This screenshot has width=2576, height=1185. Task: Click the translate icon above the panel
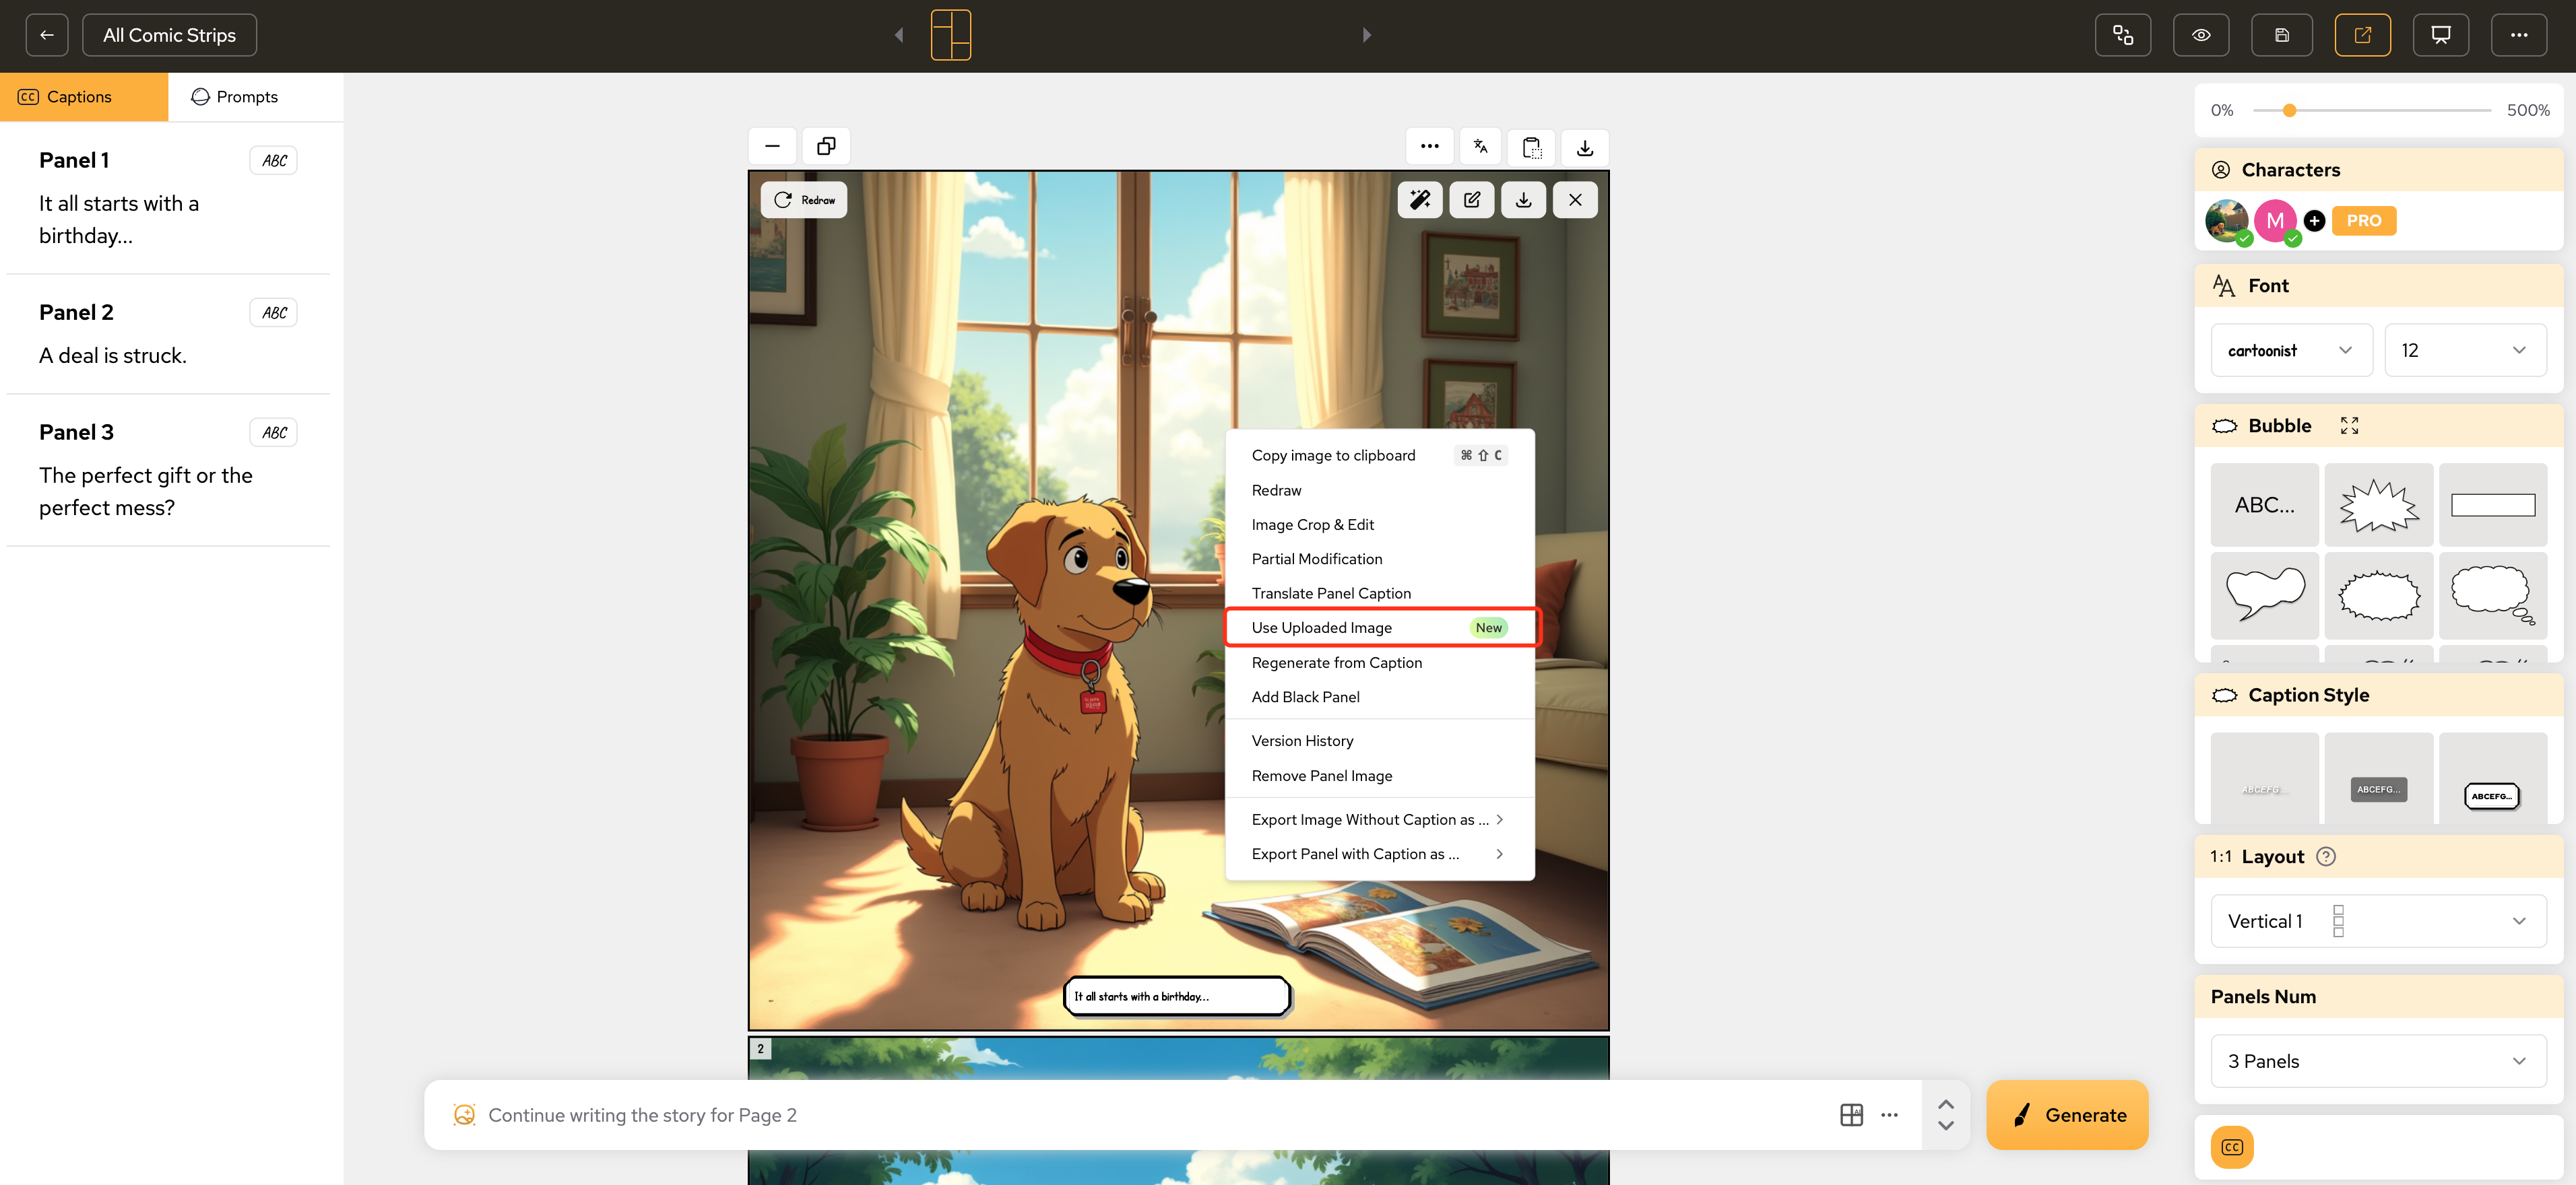click(x=1480, y=147)
